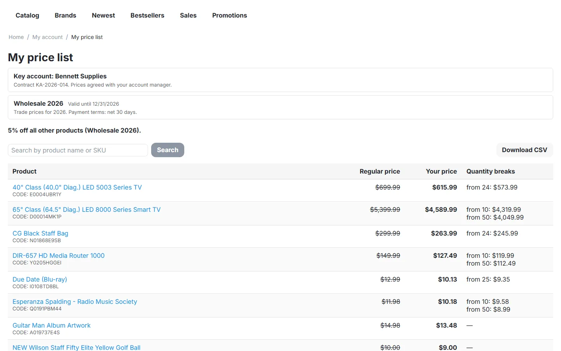Select the $13.48 Guitar Man price
Viewport: 561px width, 351px height.
[x=446, y=325]
